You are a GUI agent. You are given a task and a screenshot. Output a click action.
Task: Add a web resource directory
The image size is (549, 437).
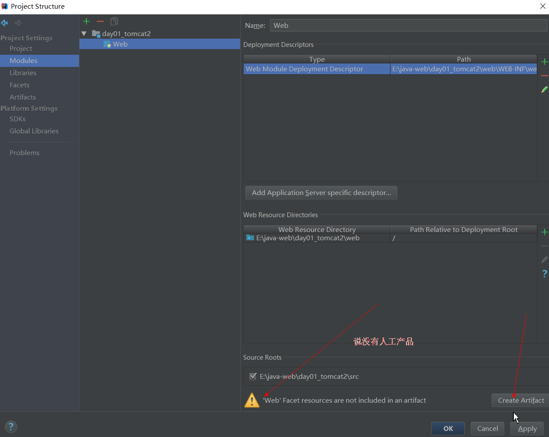(544, 232)
